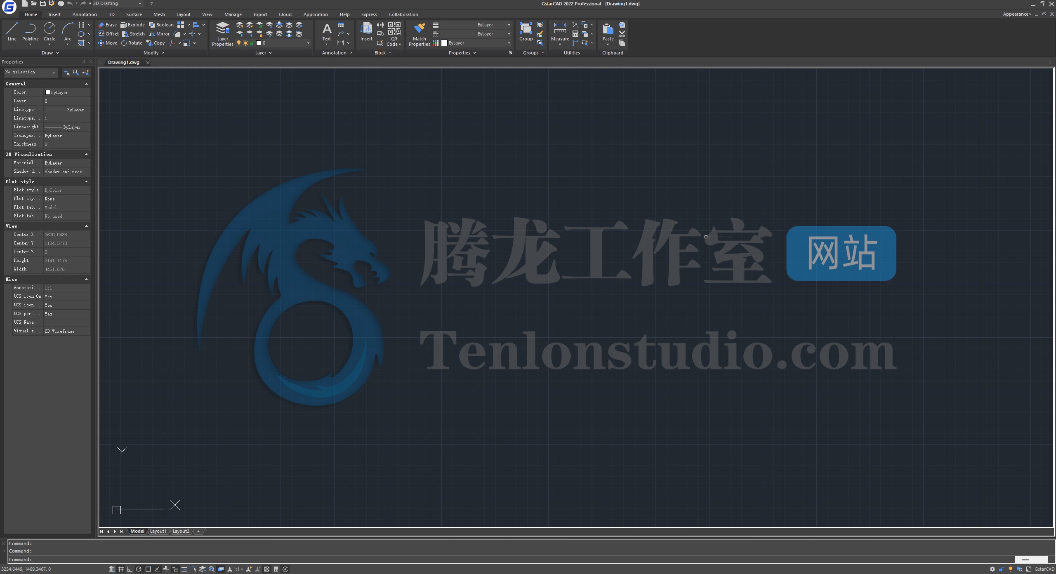Click the Stretch tool
1056x574 pixels.
tap(133, 34)
